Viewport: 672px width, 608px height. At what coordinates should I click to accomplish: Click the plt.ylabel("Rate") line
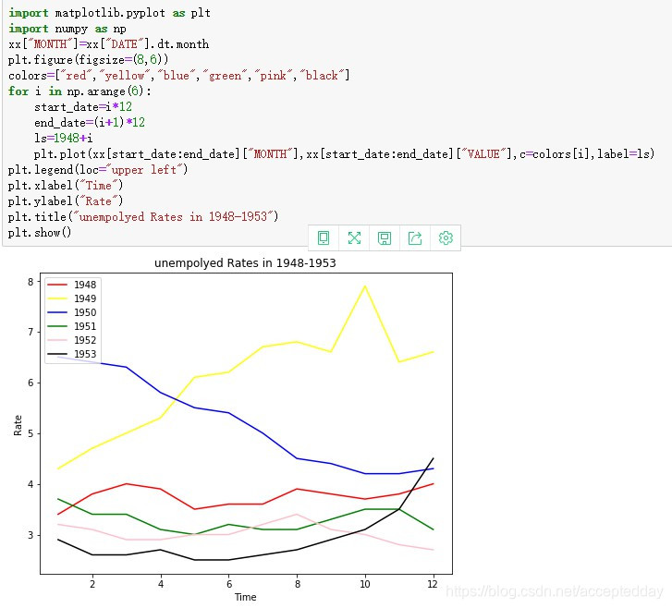[66, 201]
